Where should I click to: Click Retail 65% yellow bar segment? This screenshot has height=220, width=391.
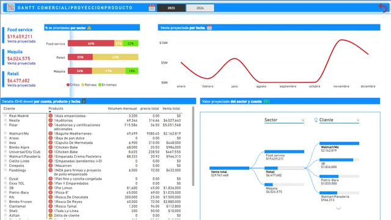coord(115,57)
